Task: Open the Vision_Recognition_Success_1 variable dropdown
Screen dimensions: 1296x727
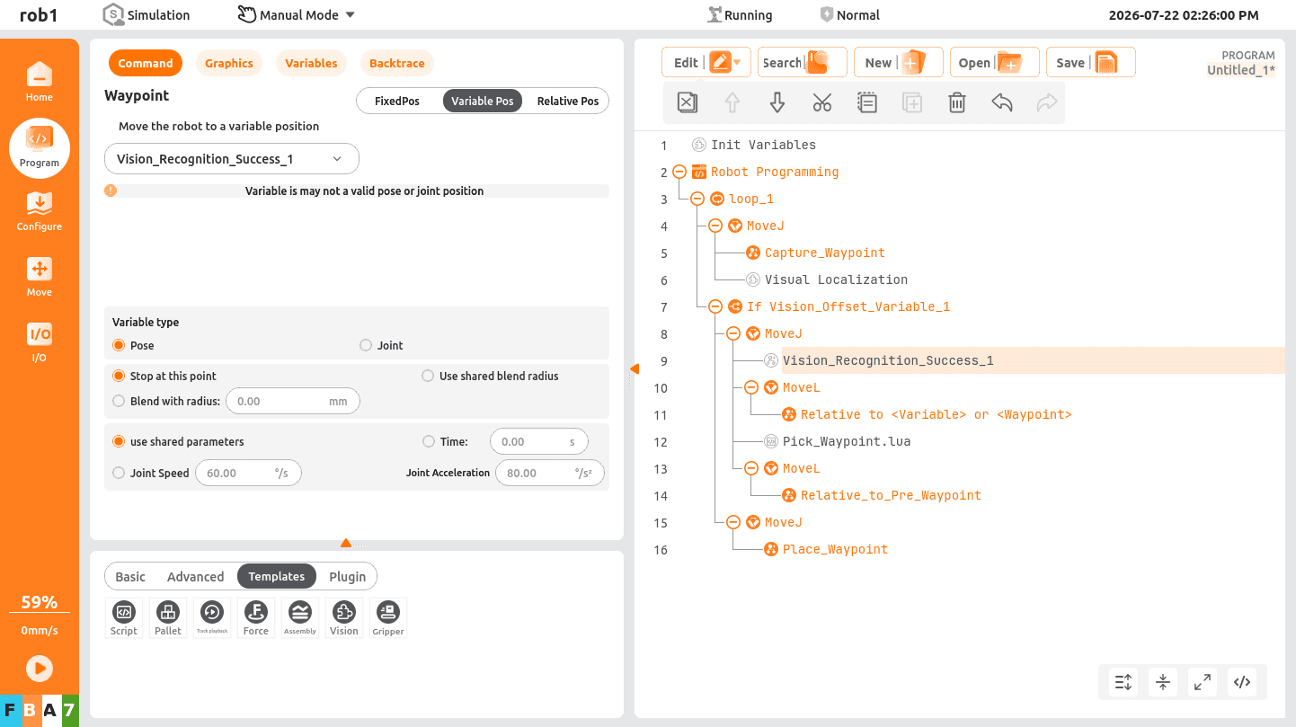Action: 232,159
